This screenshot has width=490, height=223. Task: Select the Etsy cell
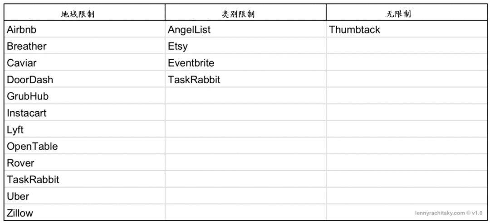point(177,46)
